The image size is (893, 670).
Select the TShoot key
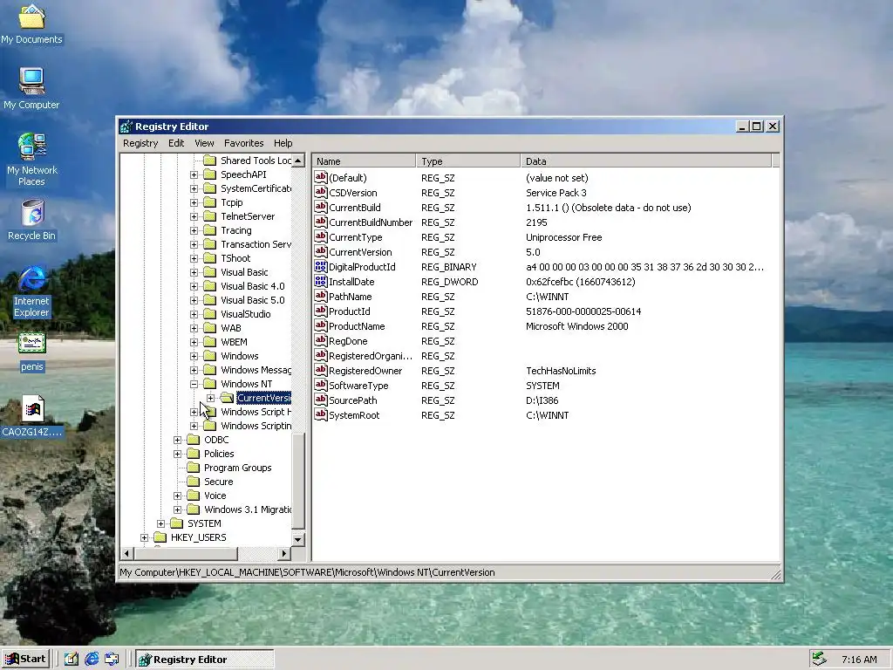235,258
